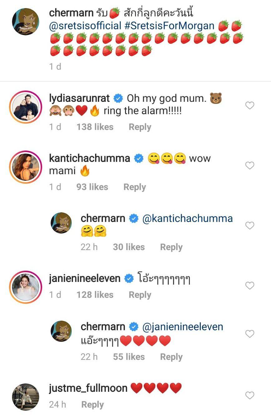Open the @sretsisofficial mention

click(85, 26)
